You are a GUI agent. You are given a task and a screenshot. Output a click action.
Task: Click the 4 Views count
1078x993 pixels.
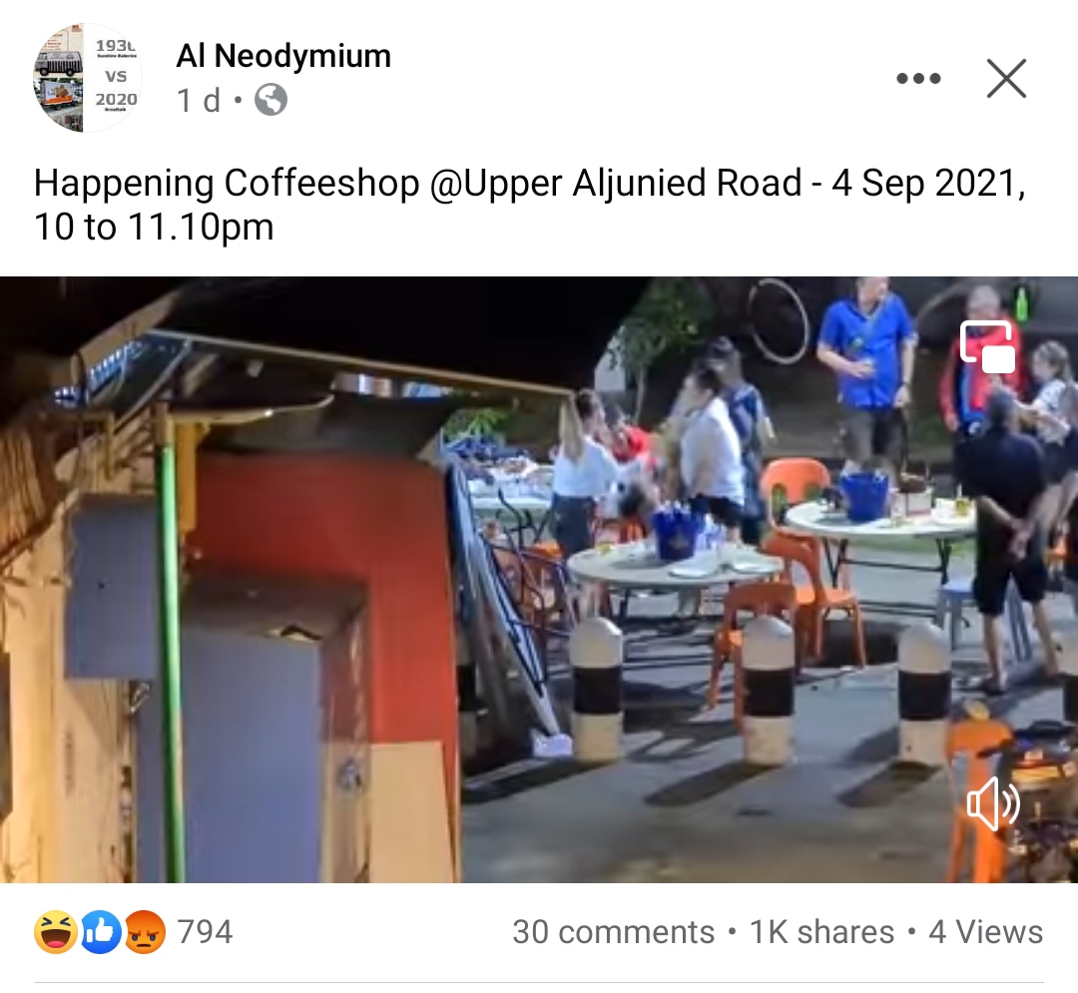pos(985,932)
